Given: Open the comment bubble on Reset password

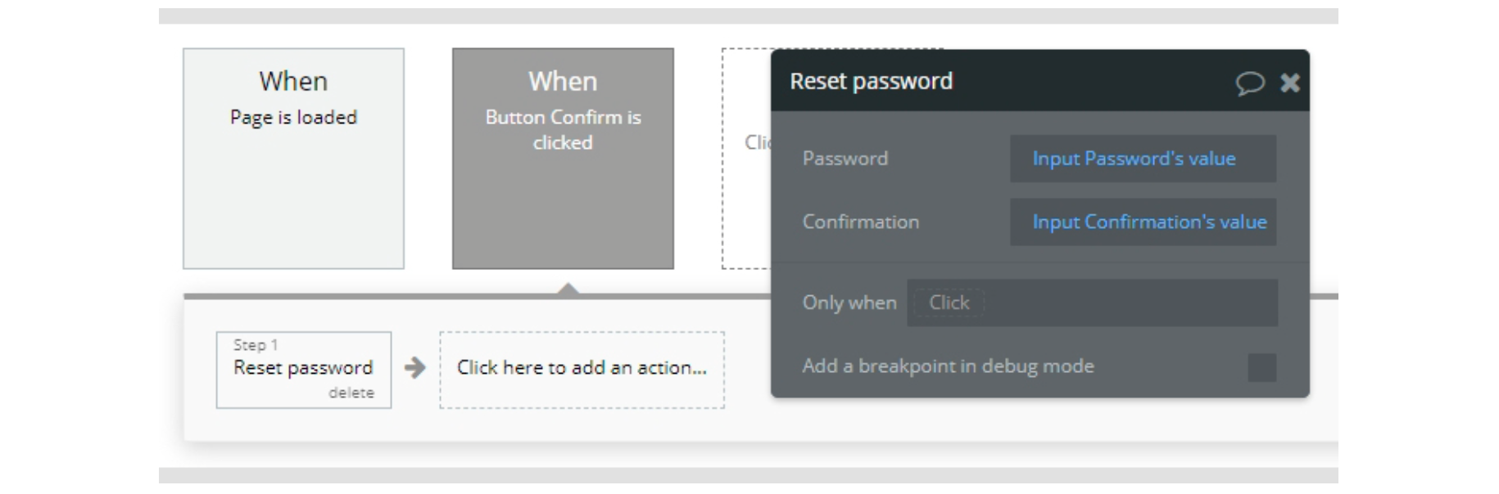Looking at the screenshot, I should click(x=1249, y=83).
